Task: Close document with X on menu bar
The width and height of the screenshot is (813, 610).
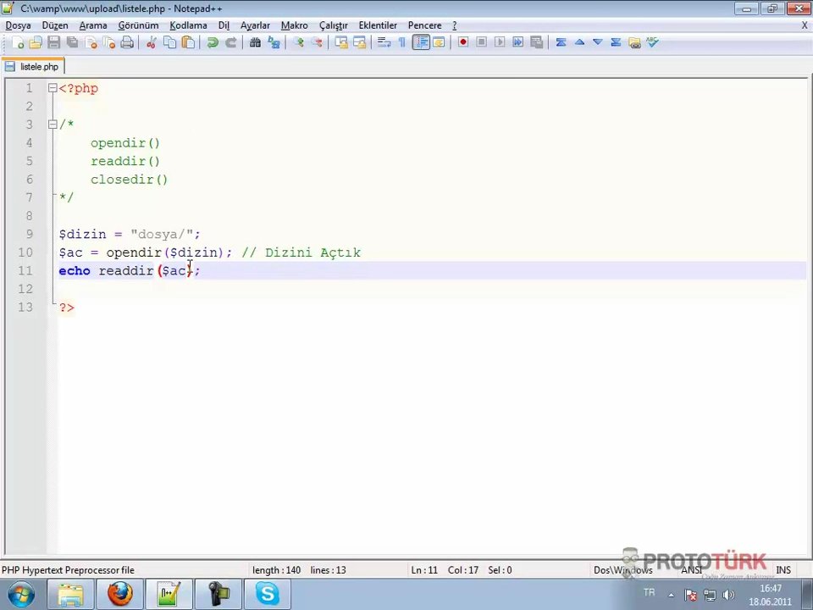Action: pos(805,25)
